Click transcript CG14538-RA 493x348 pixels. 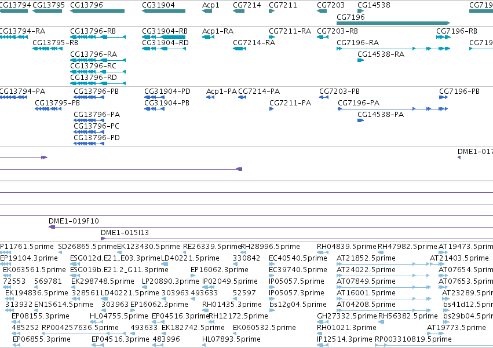361,60
